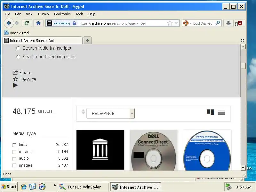Go back with the Back arrow button

[x=9, y=23]
